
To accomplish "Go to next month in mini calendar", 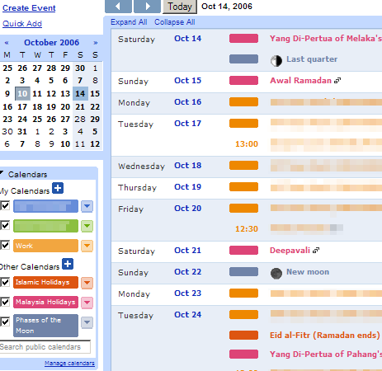I will 96,43.
